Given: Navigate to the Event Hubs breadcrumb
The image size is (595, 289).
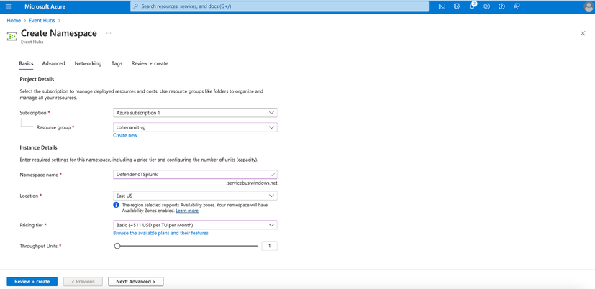Looking at the screenshot, I should 42,20.
